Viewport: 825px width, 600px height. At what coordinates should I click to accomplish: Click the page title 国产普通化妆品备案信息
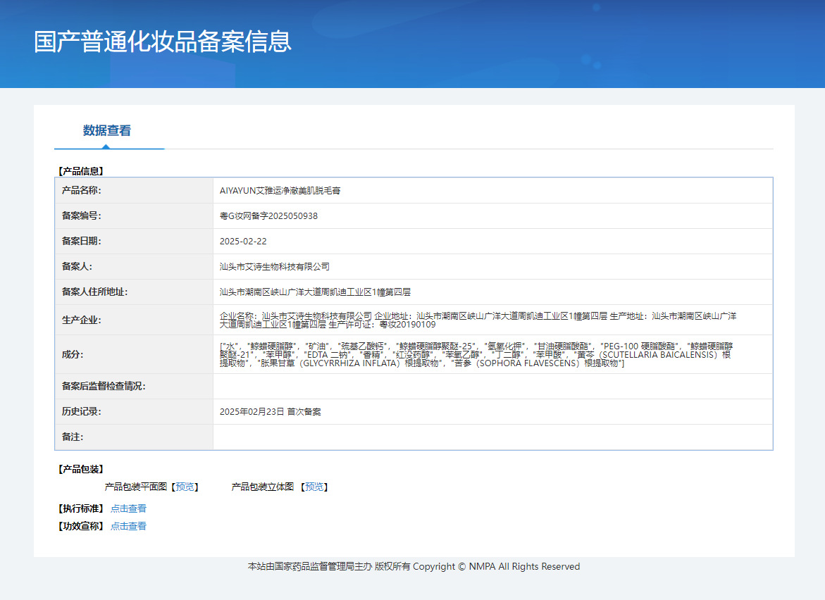pos(163,42)
